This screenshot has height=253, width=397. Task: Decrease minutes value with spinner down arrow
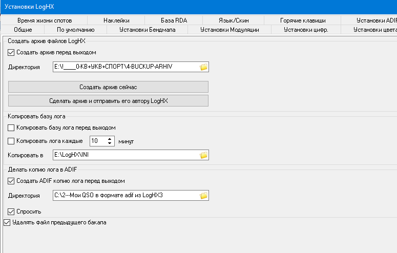pos(110,143)
